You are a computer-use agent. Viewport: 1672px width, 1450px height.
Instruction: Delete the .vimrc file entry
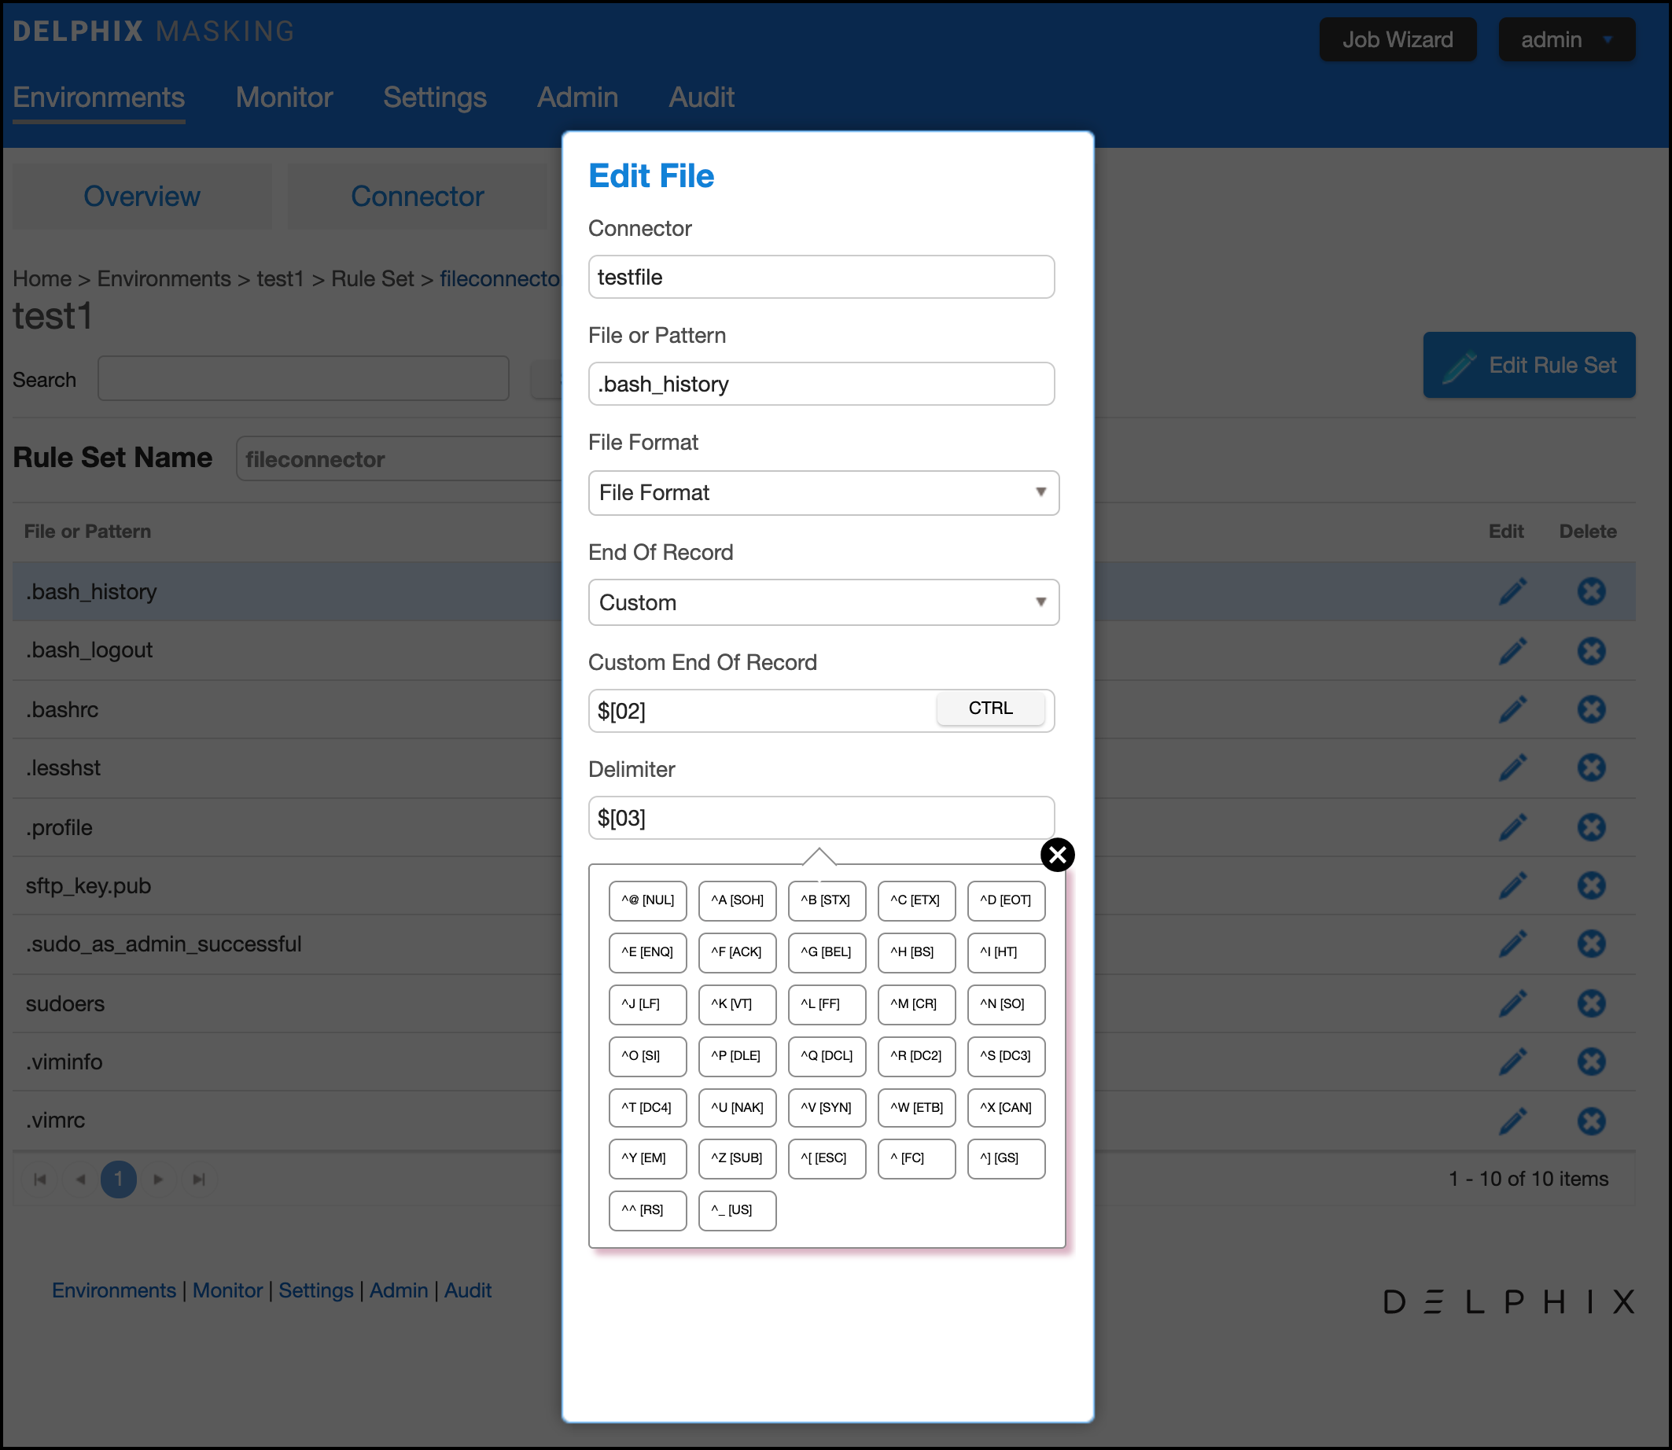[x=1590, y=1121]
